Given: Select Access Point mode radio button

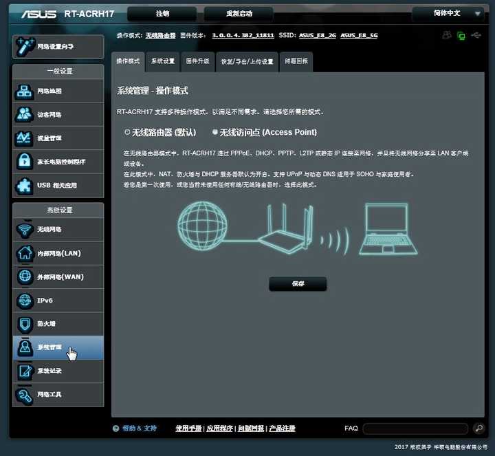Looking at the screenshot, I should tap(215, 132).
